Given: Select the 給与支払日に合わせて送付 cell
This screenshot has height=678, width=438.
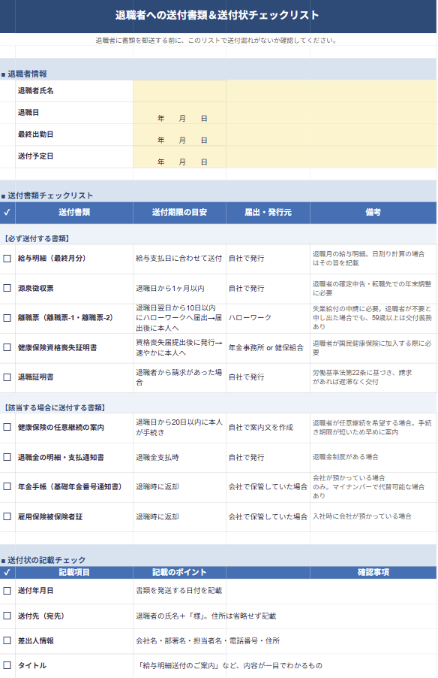Looking at the screenshot, I should tap(178, 259).
